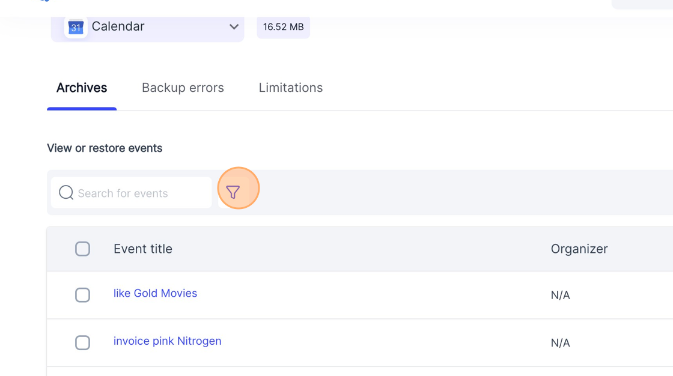Open the Limitations tab
This screenshot has width=673, height=376.
point(290,88)
